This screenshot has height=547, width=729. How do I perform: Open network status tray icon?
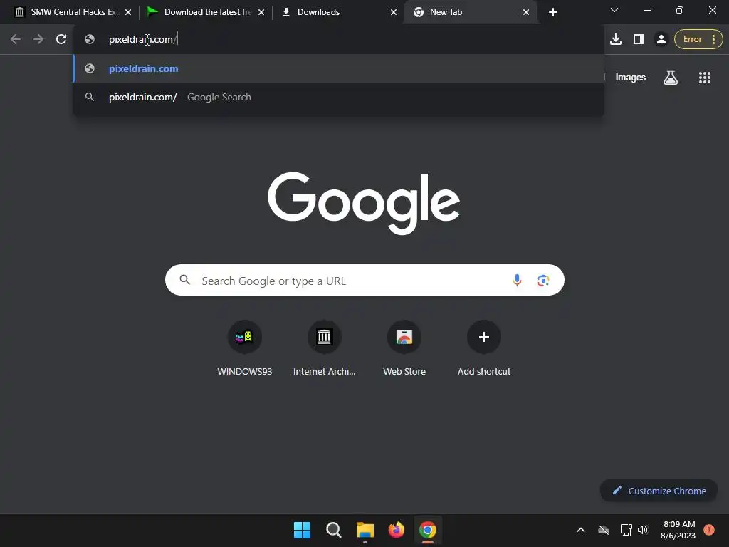(x=626, y=530)
